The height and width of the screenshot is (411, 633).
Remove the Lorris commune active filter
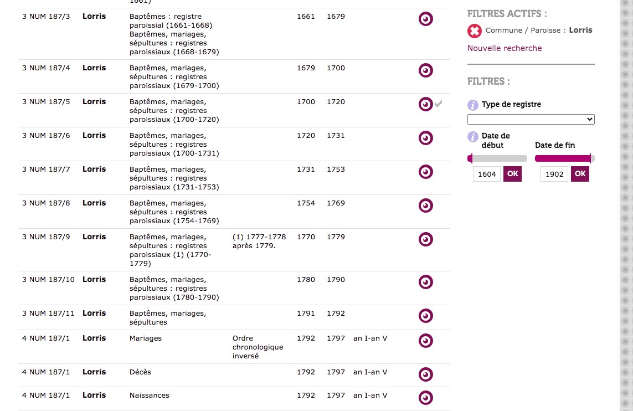(475, 31)
